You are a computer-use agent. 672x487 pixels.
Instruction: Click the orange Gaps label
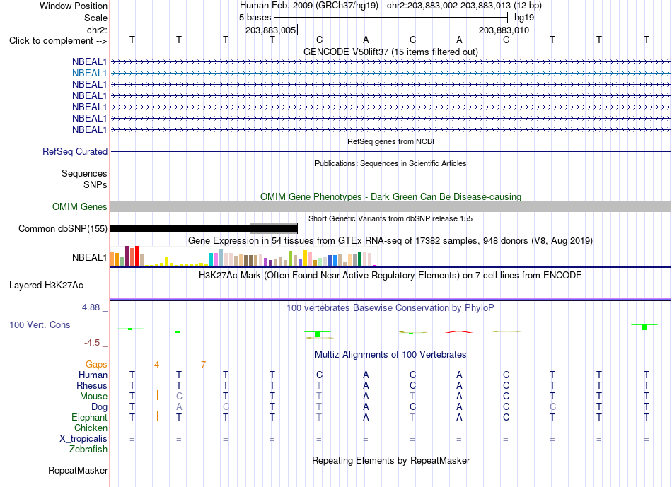96,365
